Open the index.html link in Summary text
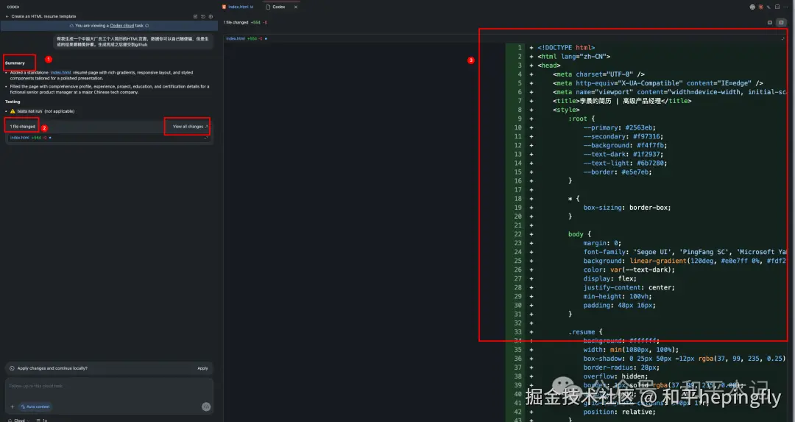The height and width of the screenshot is (422, 795). coord(60,72)
